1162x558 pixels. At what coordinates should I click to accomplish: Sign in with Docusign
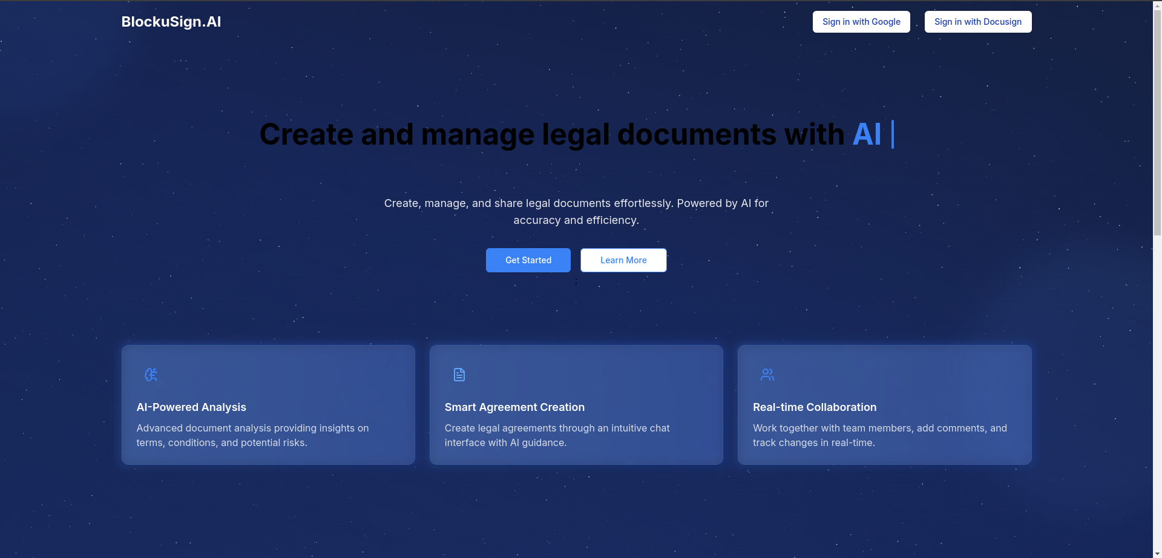tap(978, 22)
